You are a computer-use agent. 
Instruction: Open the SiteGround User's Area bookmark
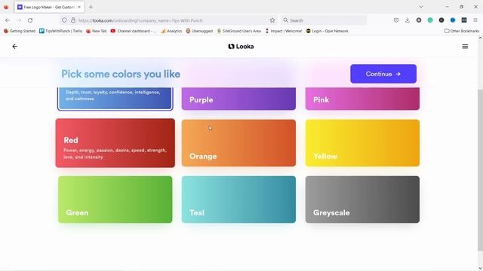pos(239,31)
